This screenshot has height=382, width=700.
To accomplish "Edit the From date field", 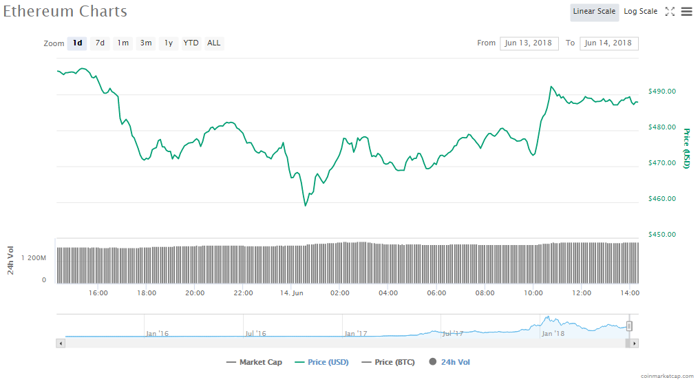I will pyautogui.click(x=529, y=43).
